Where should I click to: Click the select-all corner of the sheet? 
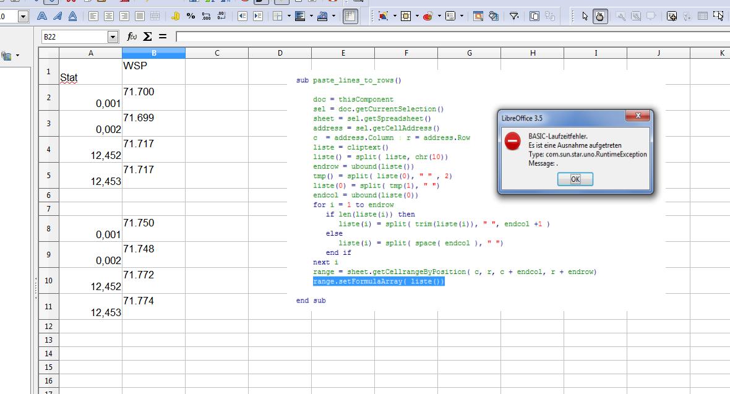point(48,53)
